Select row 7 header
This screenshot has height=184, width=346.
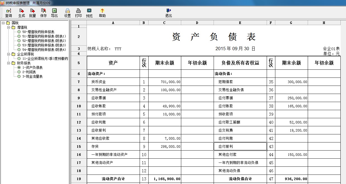(x=79, y=82)
